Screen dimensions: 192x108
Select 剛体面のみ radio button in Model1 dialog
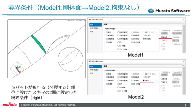coord(143,39)
